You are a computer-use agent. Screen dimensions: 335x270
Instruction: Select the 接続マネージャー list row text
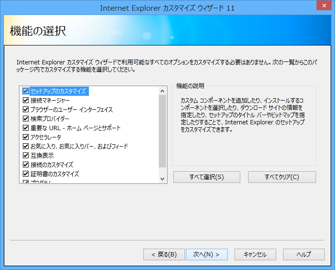coord(50,101)
